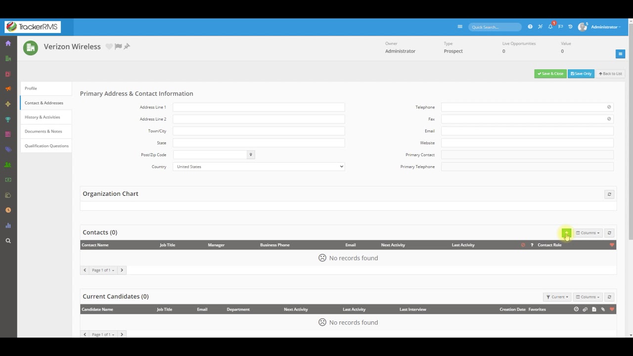The image size is (633, 356).
Task: Click the Save Only button
Action: (x=581, y=74)
